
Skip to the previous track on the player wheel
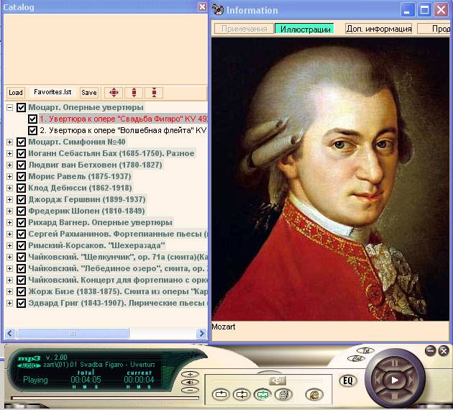(377, 380)
